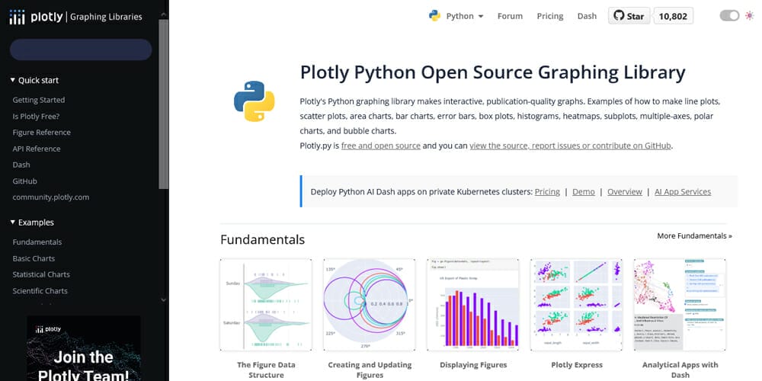Follow the free and open source link
Screen dimensions: 762x381
(x=380, y=146)
